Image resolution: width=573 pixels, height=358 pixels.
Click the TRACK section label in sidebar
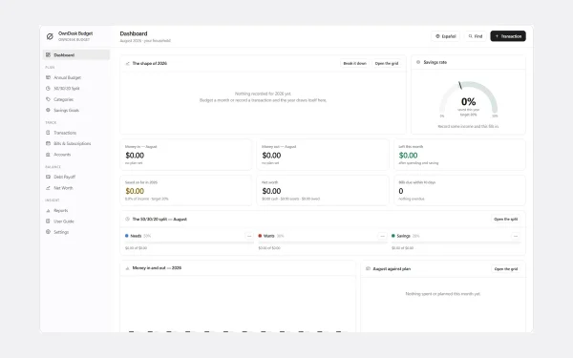(51, 123)
